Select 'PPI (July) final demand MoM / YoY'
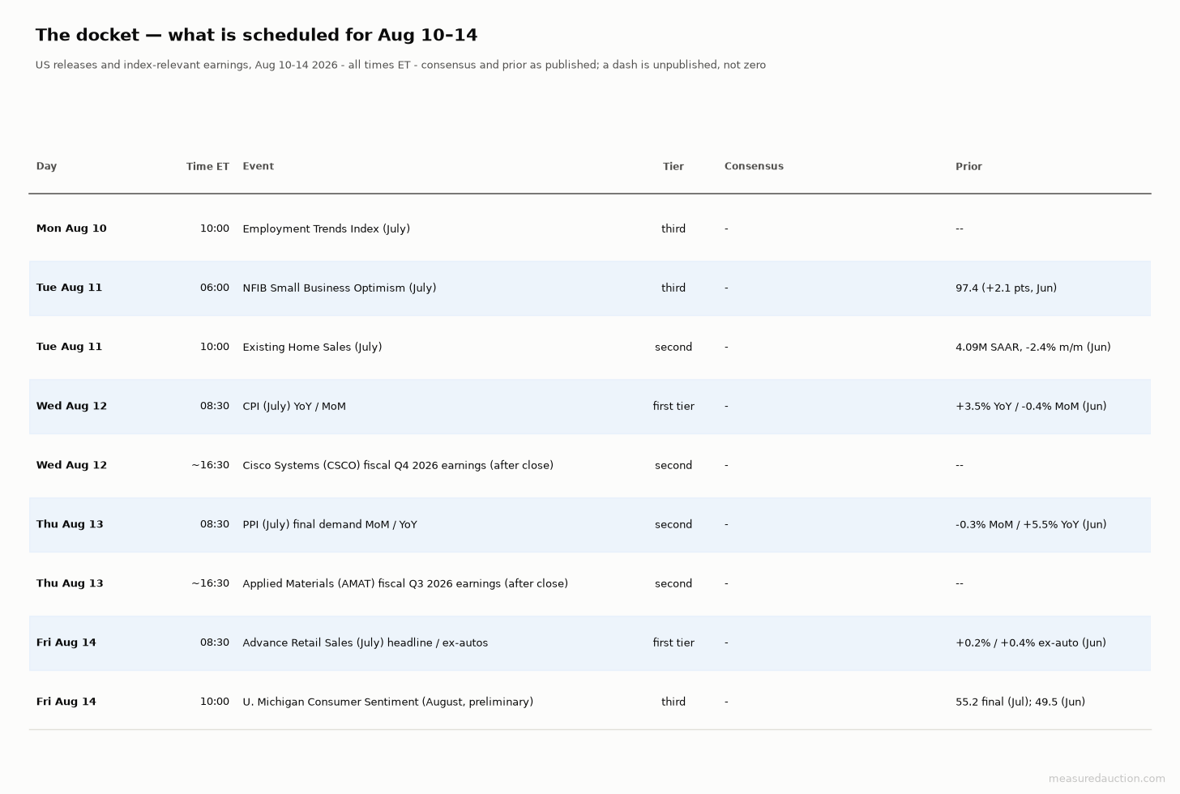1180x794 pixels. click(330, 524)
